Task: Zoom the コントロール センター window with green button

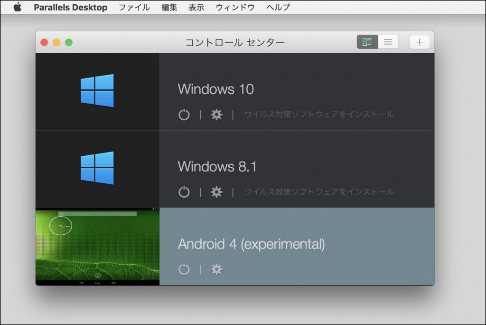Action: [x=69, y=42]
